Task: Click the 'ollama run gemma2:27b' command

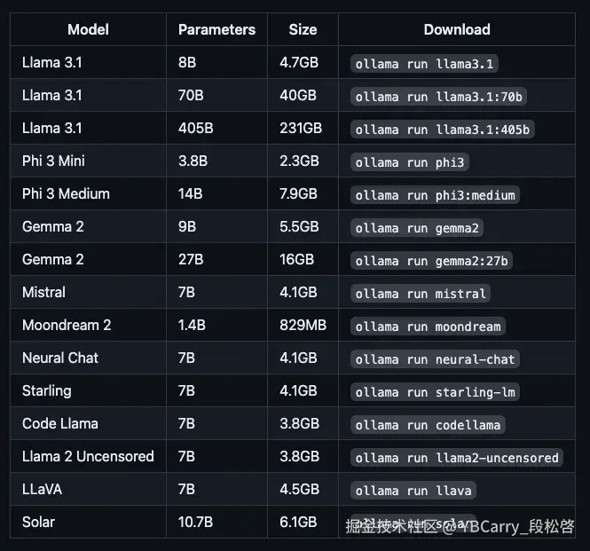Action: pyautogui.click(x=432, y=261)
